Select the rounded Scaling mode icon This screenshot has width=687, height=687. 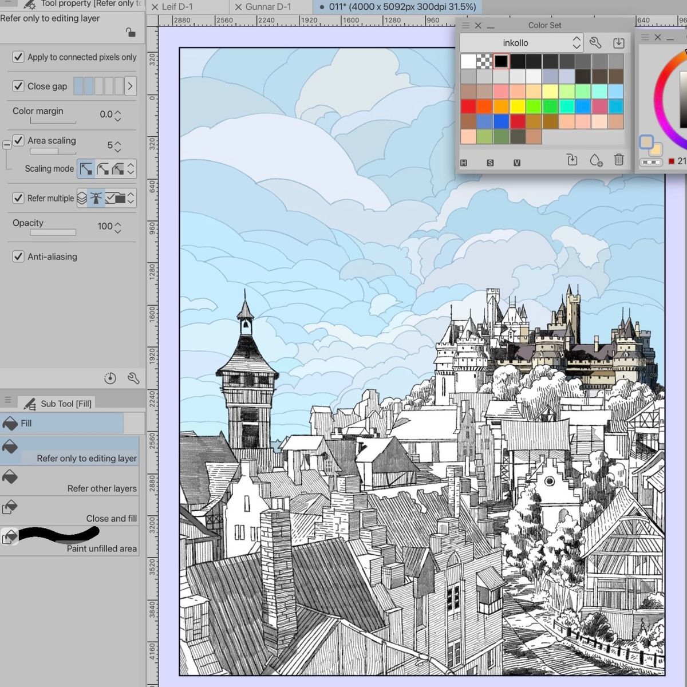102,168
